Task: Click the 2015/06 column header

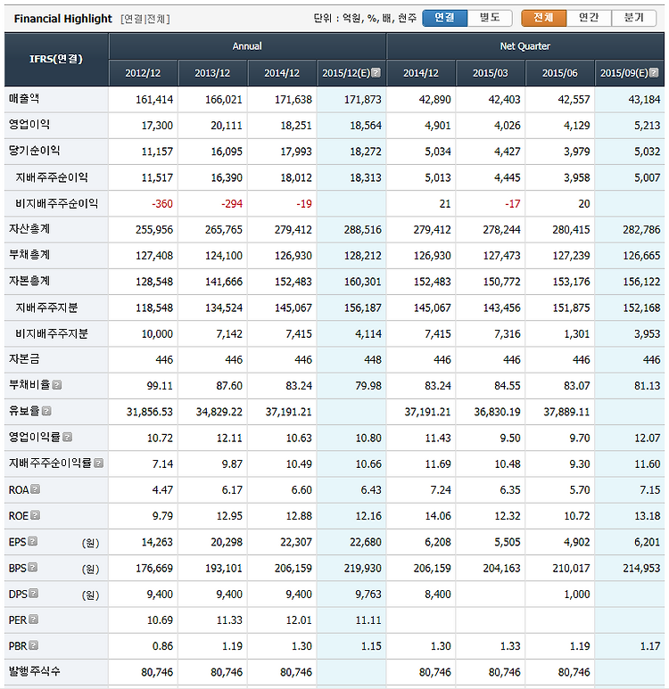Action: pos(560,73)
